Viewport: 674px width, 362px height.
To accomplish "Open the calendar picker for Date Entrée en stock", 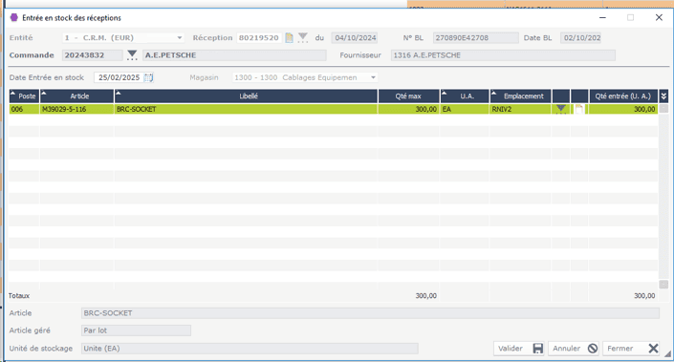I will pos(149,77).
